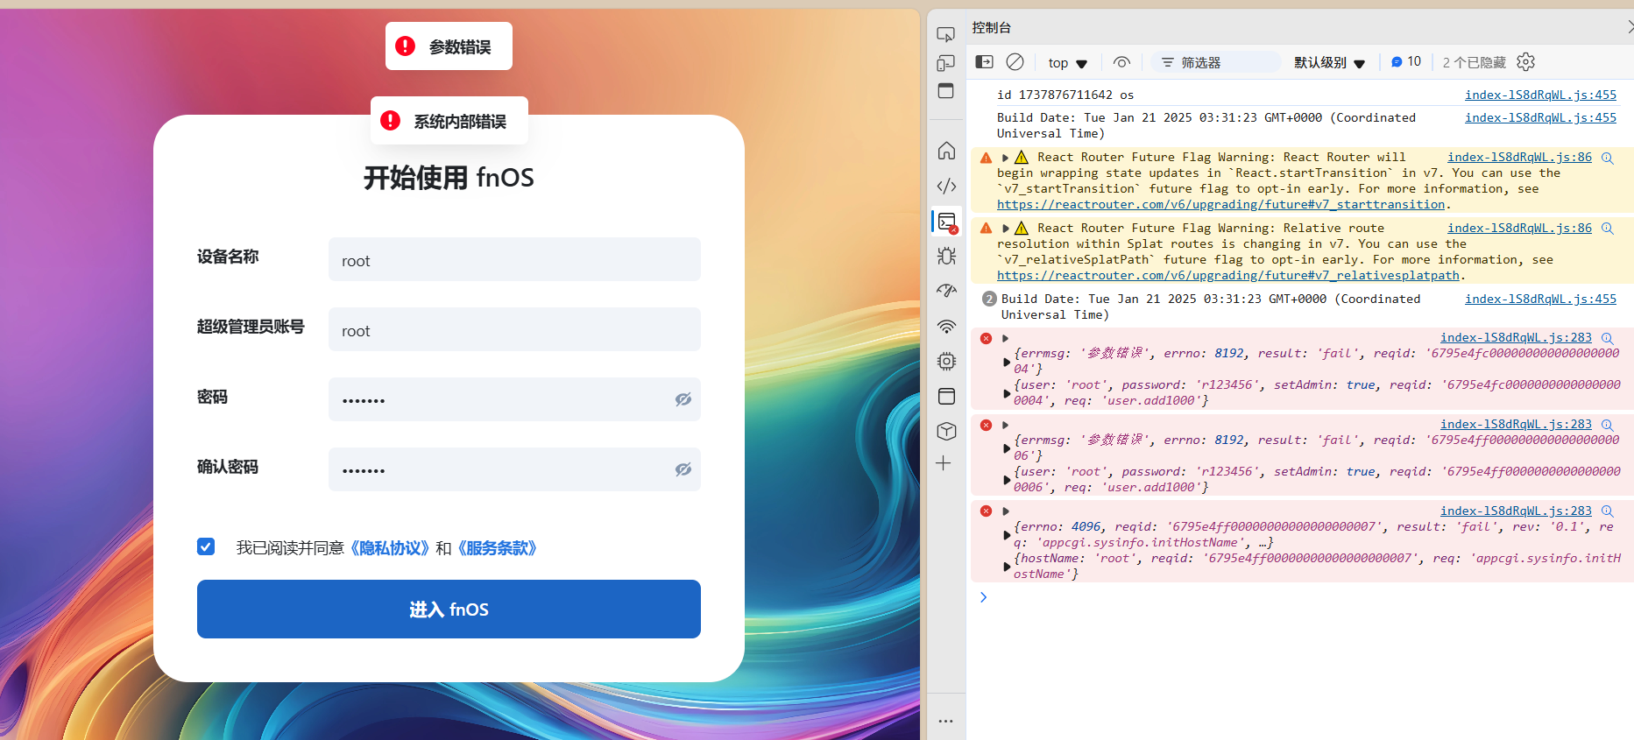Open index-1S8dRqWL.js:86 link of first warning
This screenshot has width=1634, height=740.
[1519, 157]
